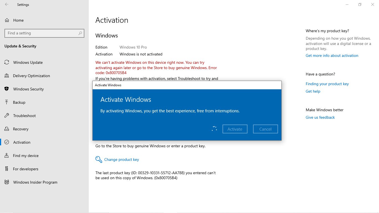The height and width of the screenshot is (213, 379).
Task: Select the Delivery Optimization icon
Action: click(x=7, y=76)
